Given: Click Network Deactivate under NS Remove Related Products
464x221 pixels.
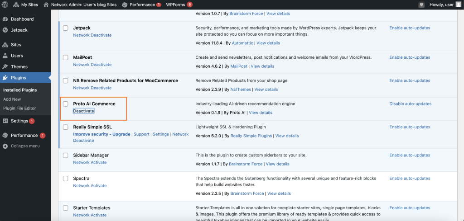Looking at the screenshot, I should click(92, 88).
